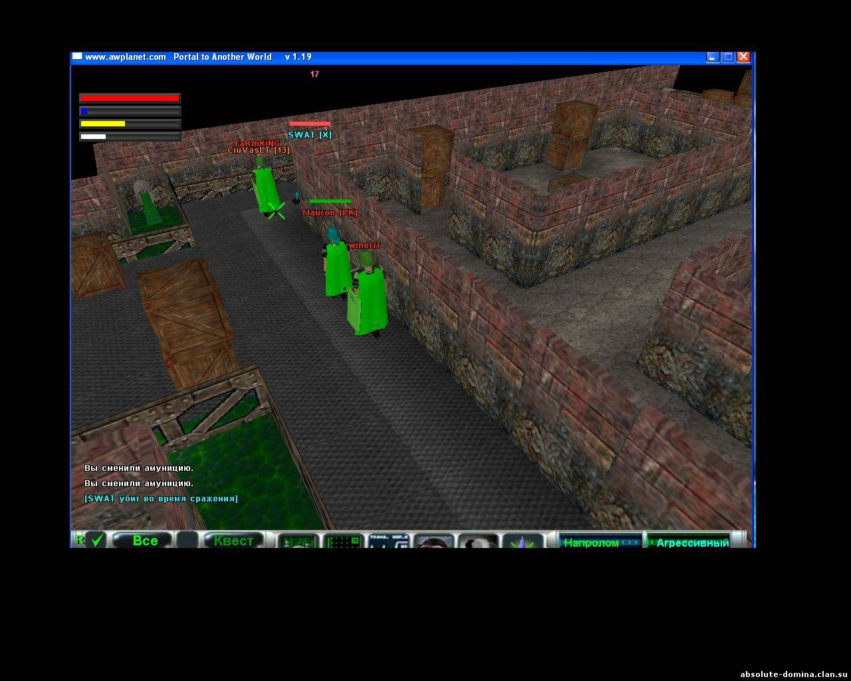Select the Квест tab
851x681 pixels.
[x=233, y=540]
